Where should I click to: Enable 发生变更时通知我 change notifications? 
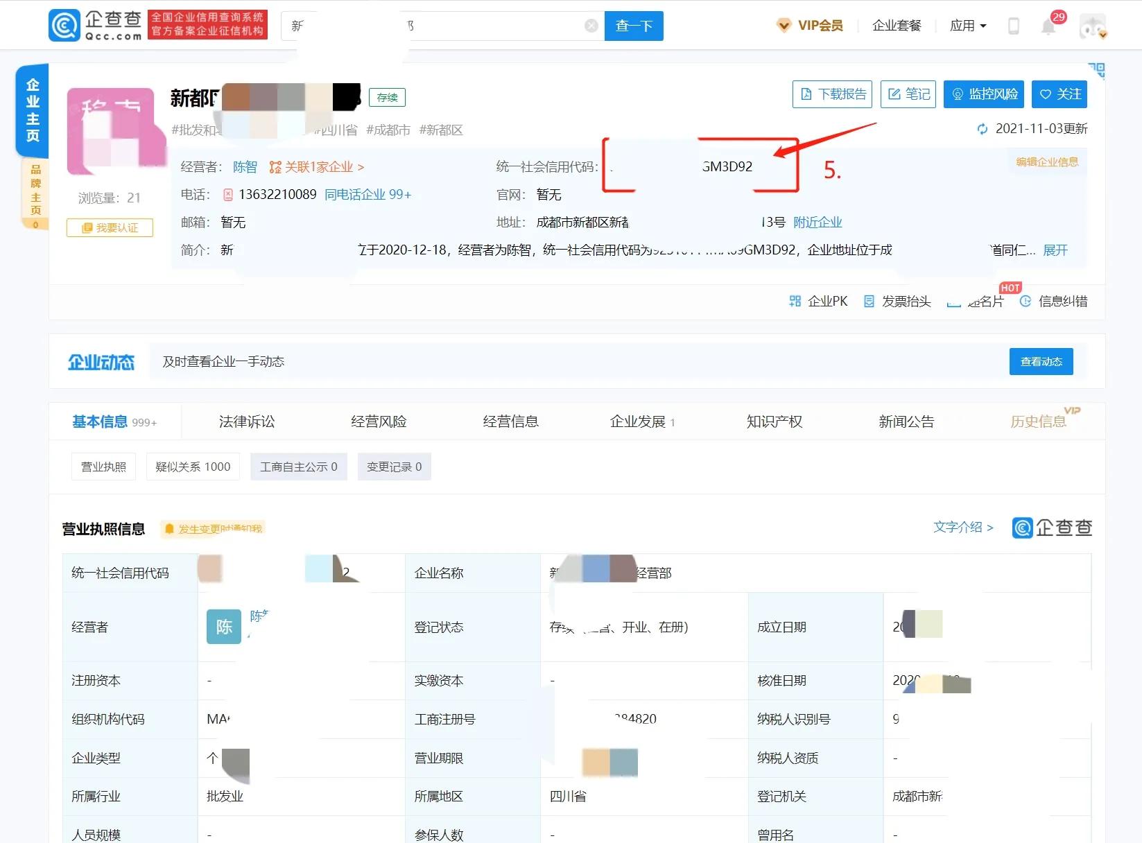(213, 528)
